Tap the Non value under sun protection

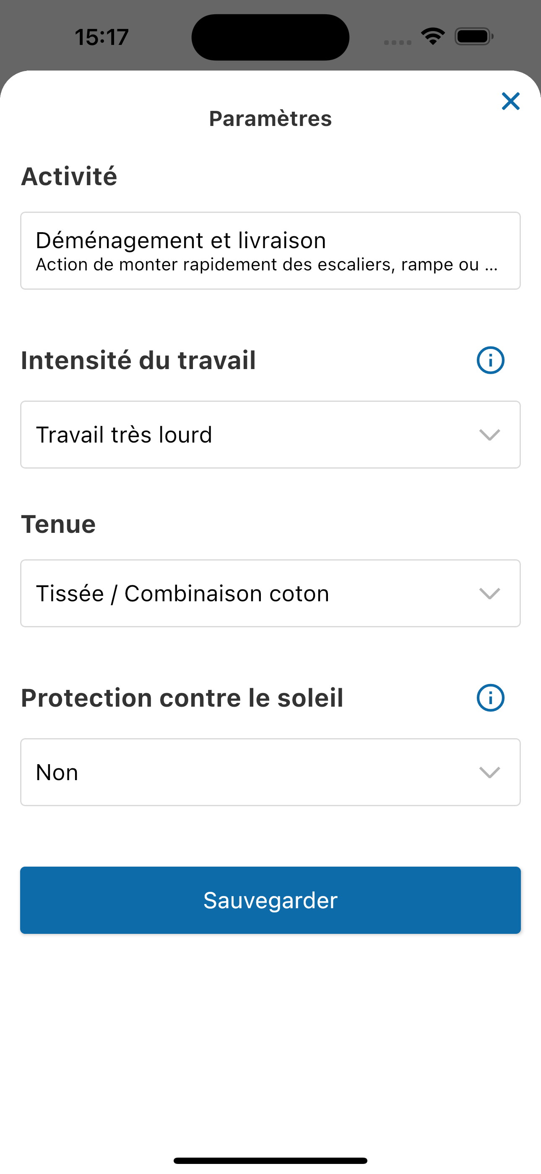tap(57, 773)
